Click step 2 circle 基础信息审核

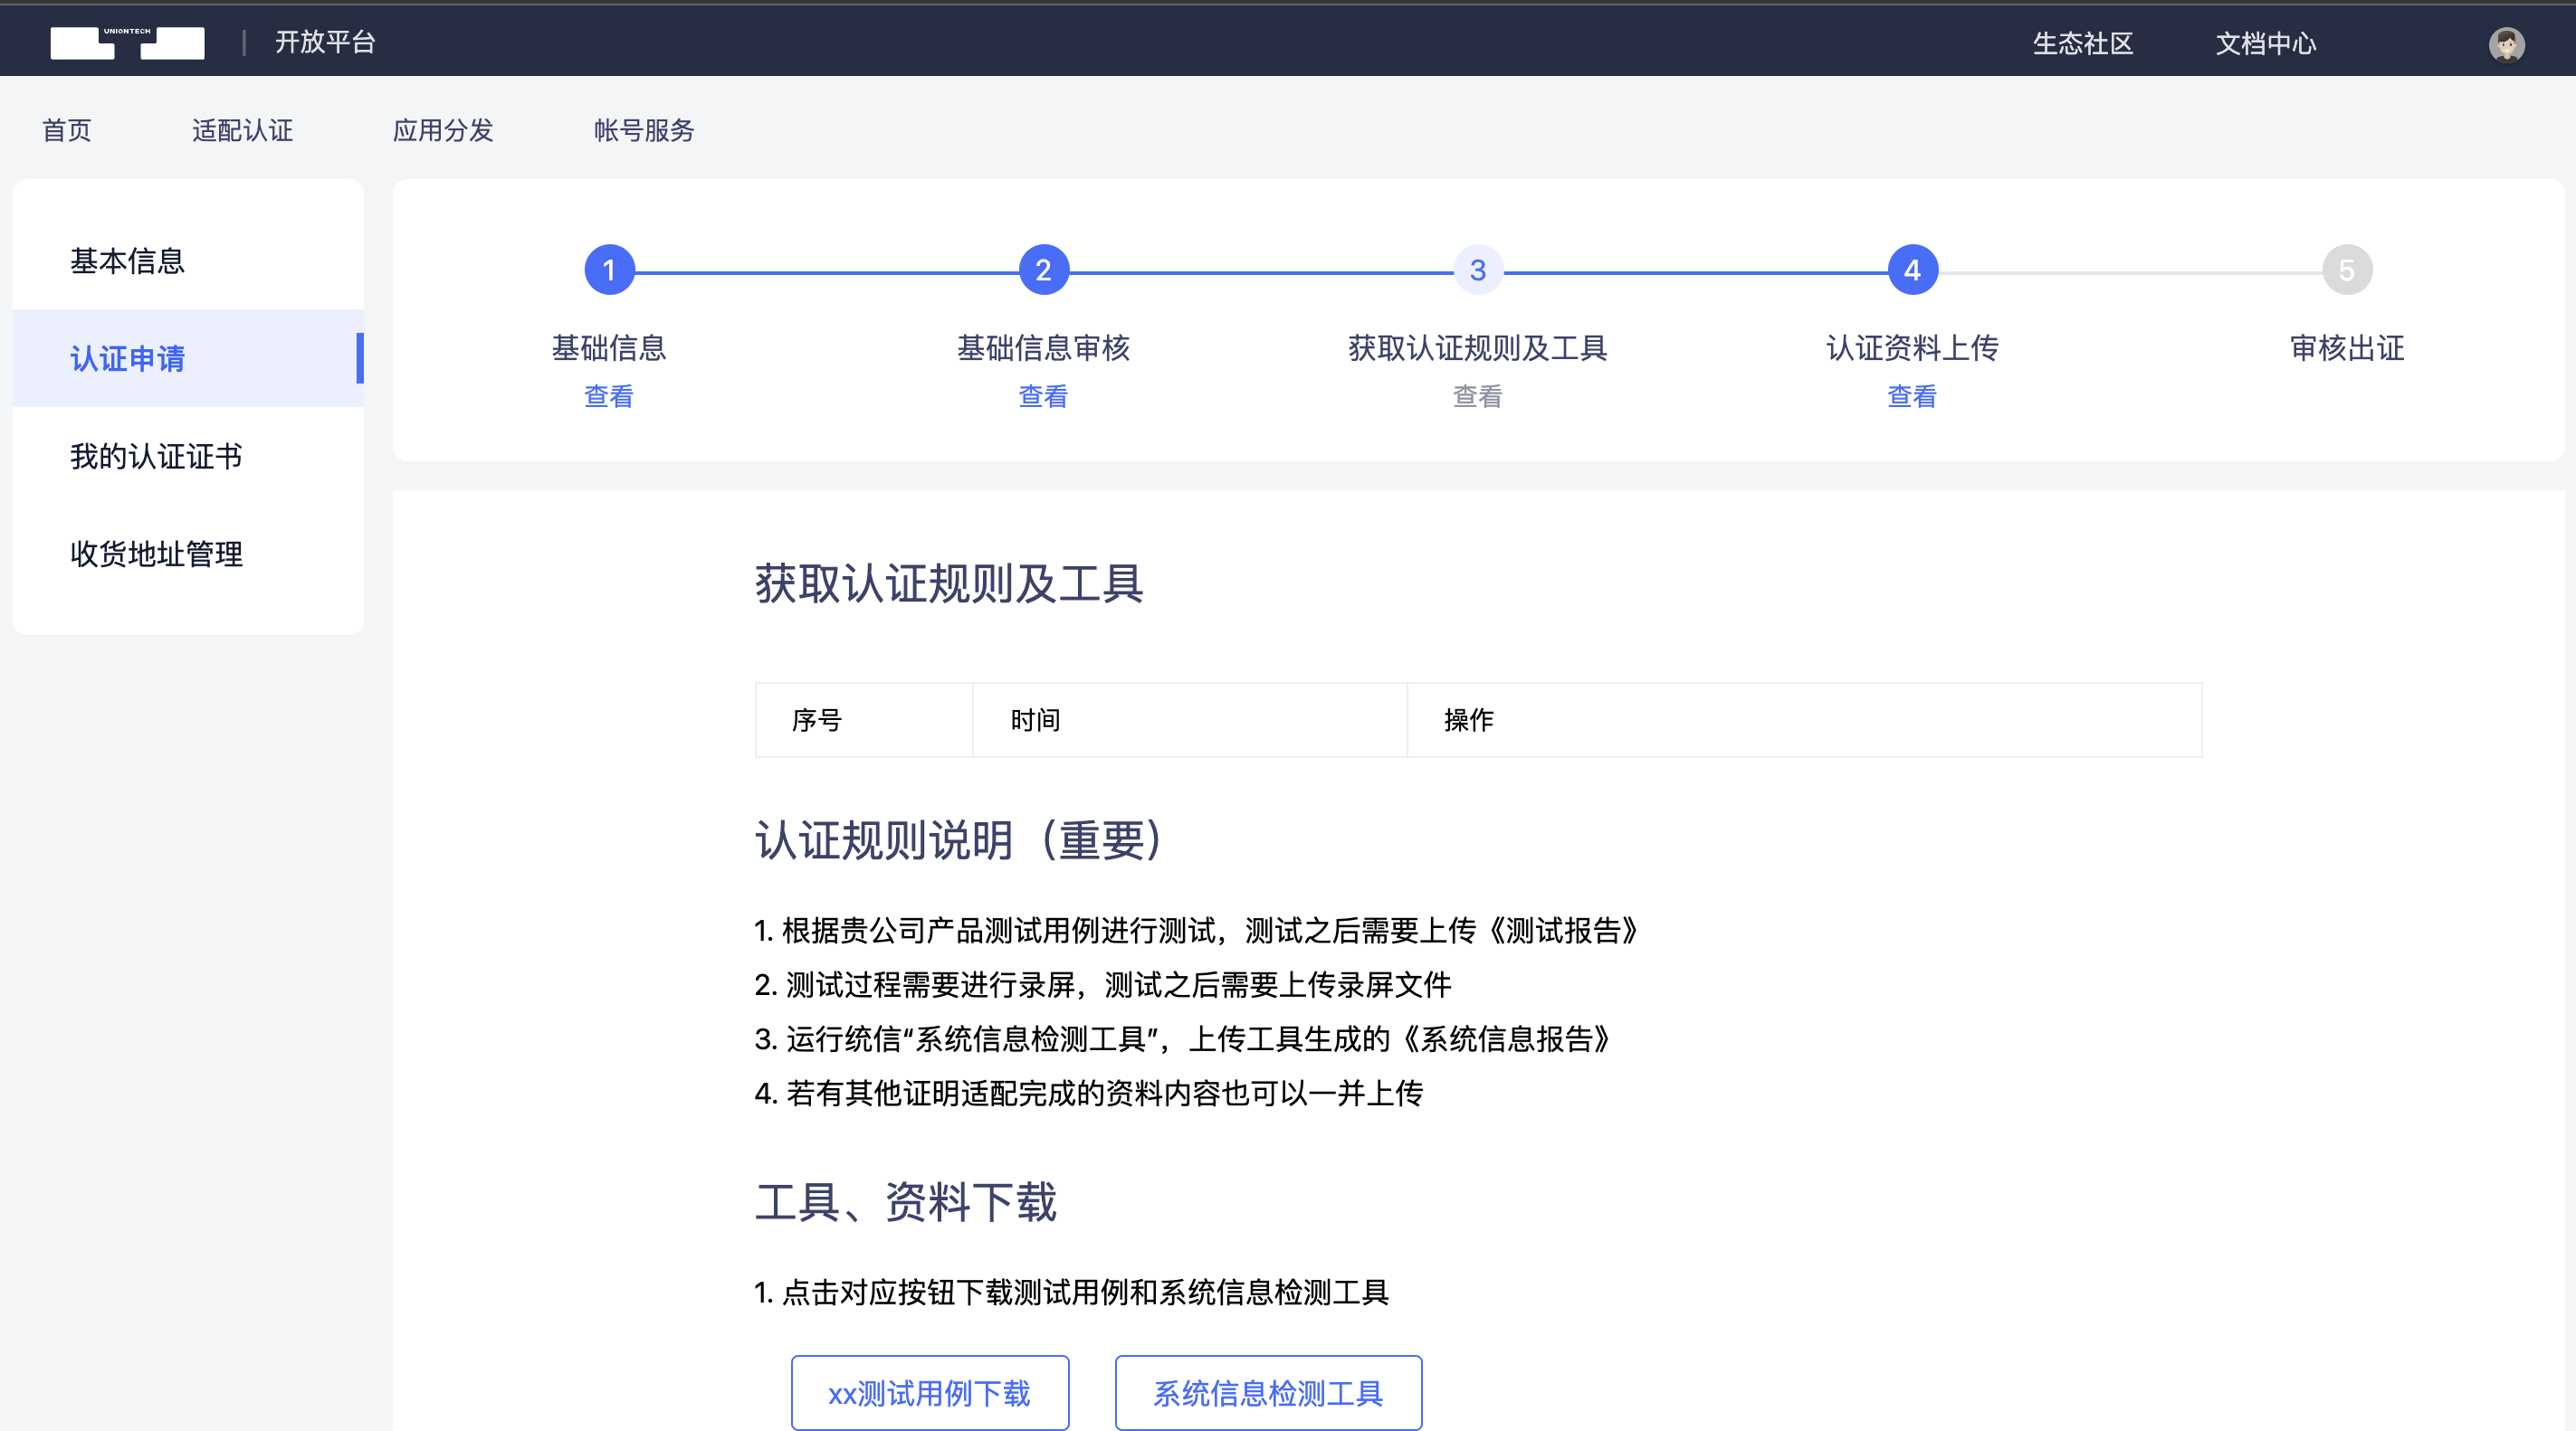click(x=1043, y=270)
